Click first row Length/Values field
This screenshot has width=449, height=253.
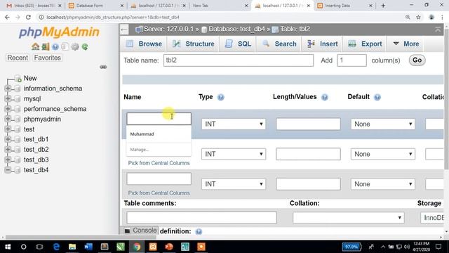click(x=308, y=124)
